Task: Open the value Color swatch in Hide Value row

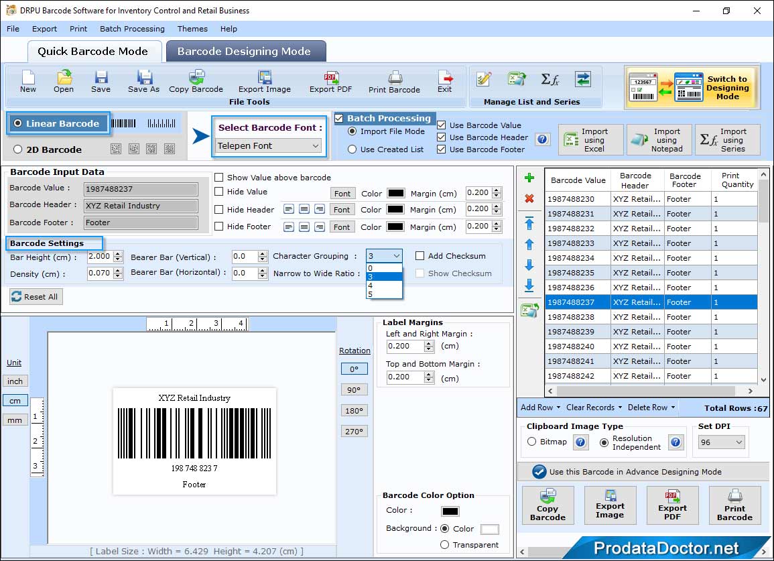Action: coord(396,193)
